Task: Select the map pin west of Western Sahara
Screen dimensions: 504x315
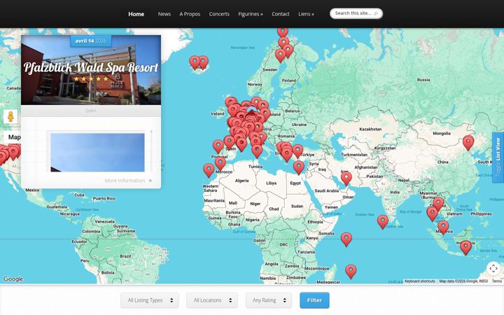Action: click(x=209, y=170)
